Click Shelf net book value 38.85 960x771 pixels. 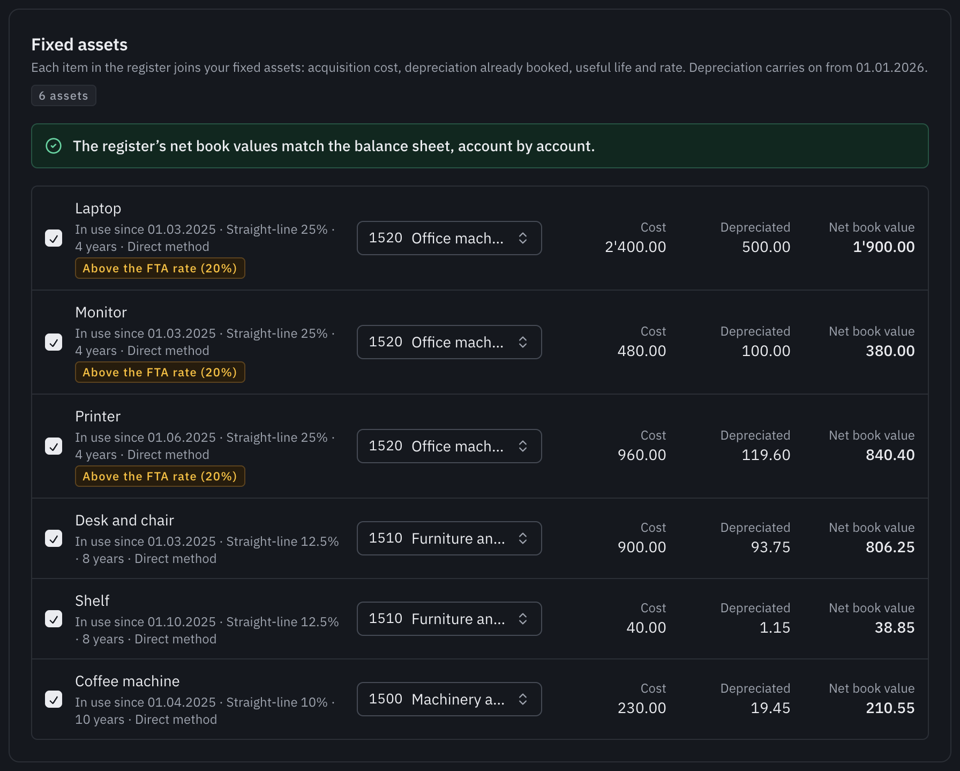(895, 627)
